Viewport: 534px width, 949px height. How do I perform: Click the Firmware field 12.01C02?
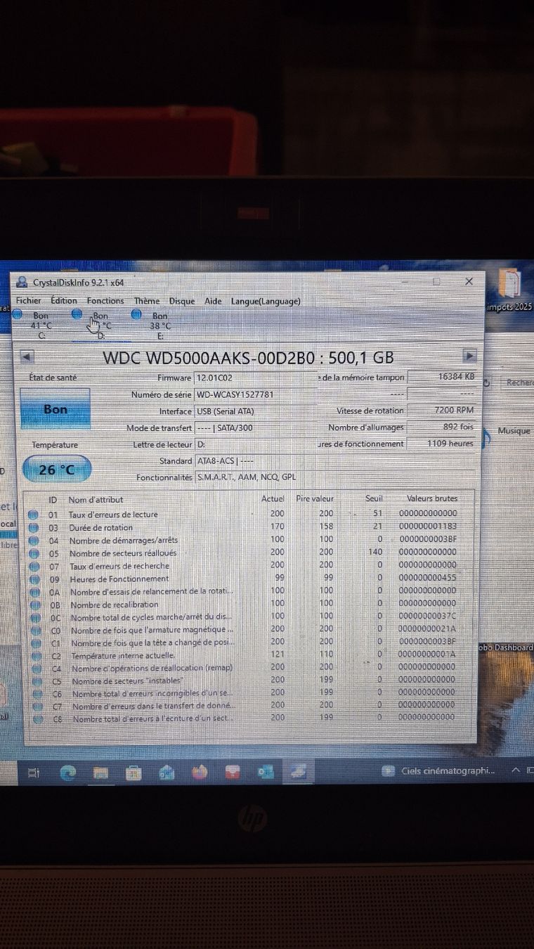click(254, 378)
